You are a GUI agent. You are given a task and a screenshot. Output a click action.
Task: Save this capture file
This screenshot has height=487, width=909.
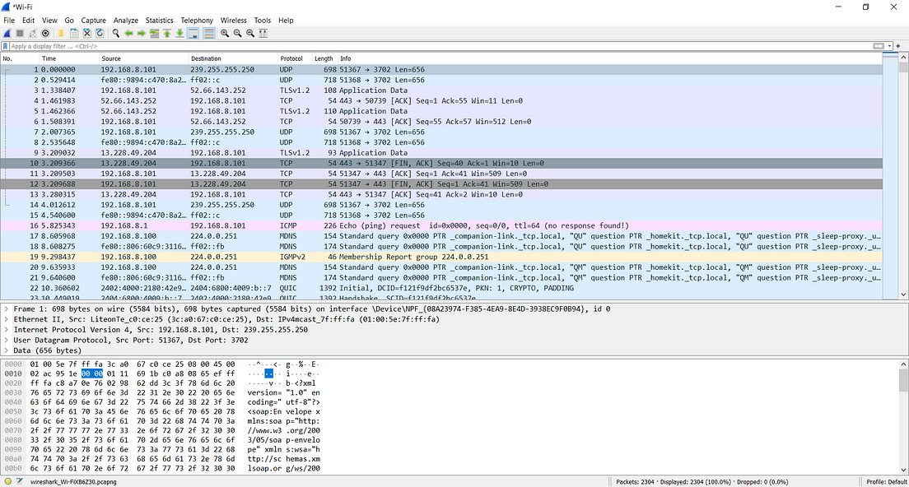coord(73,34)
